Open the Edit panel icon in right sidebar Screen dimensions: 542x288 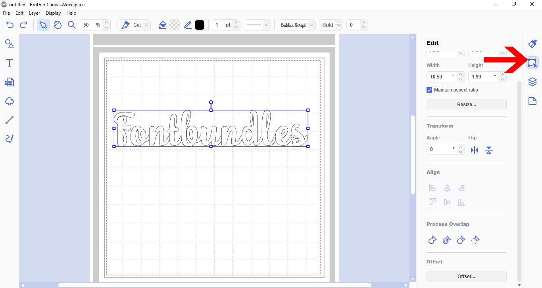click(532, 63)
